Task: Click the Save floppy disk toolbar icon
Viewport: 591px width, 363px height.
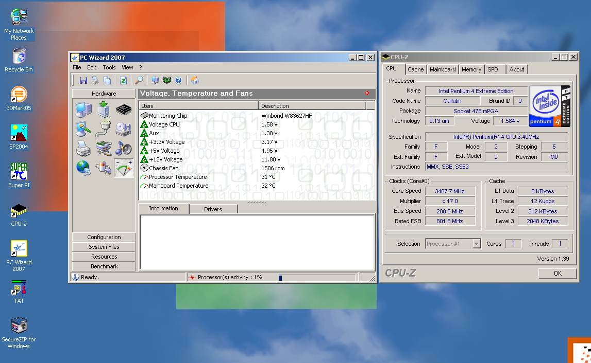Action: (x=83, y=80)
